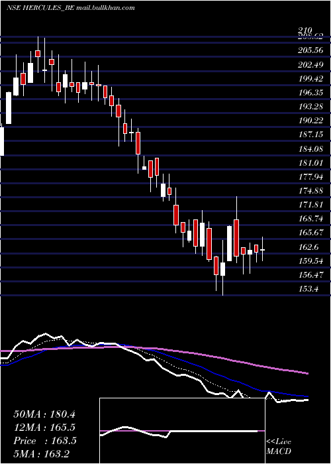Viewport: 331px width, 464px height.
Task: Click the 199.42 price axis label
Action: [x=310, y=79]
